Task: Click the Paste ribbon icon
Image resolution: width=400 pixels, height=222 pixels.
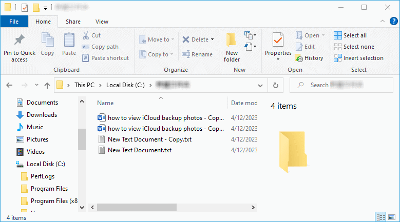Action: pyautogui.click(x=69, y=40)
